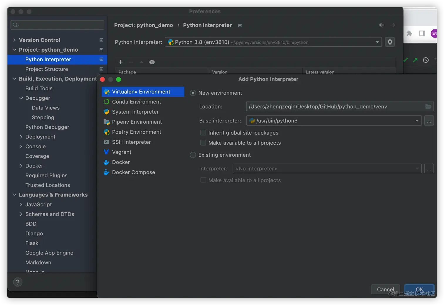Viewport: 444px width, 305px height.
Task: Check Make available to all projects under New environment
Action: (203, 143)
